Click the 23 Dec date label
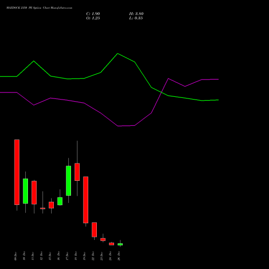 [x=102, y=256]
